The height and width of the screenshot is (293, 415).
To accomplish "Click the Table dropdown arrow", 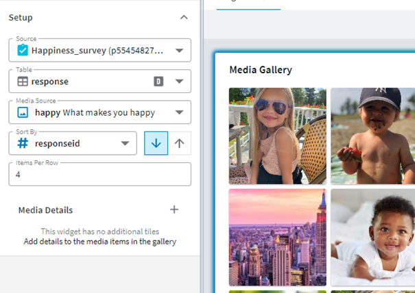I will [180, 81].
